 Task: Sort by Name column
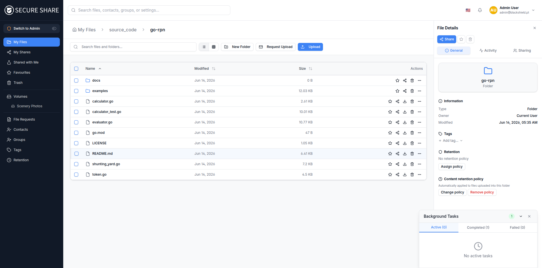pos(93,69)
